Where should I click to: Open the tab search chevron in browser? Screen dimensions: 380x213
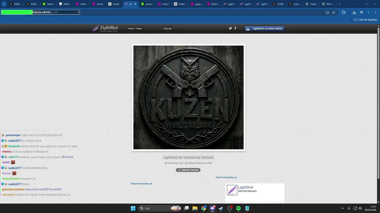pyautogui.click(x=4, y=4)
